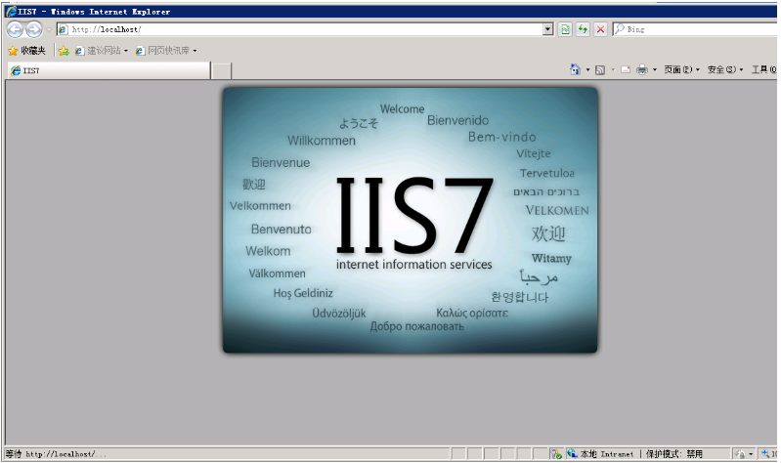Expand the feeds dropdown arrow

[x=613, y=69]
